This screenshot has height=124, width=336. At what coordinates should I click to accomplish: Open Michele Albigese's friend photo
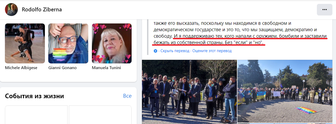click(x=25, y=44)
